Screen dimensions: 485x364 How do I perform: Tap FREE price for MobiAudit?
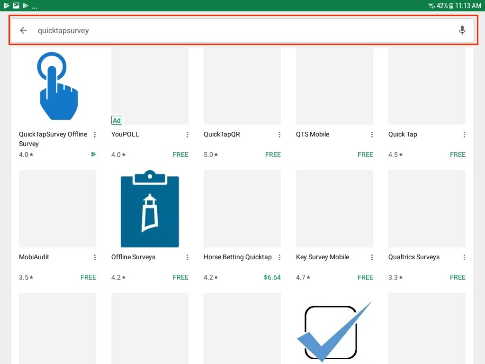[x=88, y=277]
